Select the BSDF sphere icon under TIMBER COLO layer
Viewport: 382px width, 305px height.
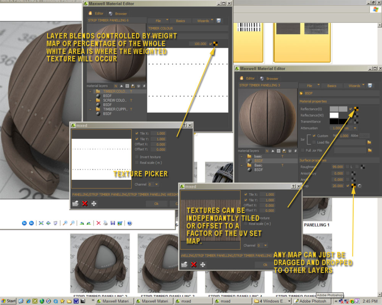(x=98, y=96)
